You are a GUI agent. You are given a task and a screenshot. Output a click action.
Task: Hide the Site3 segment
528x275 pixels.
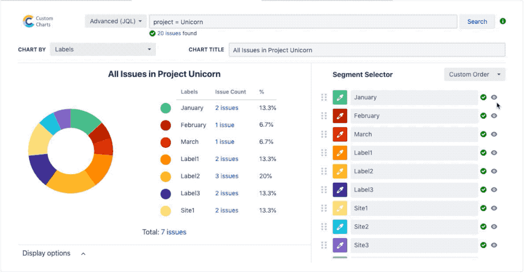pyautogui.click(x=494, y=245)
